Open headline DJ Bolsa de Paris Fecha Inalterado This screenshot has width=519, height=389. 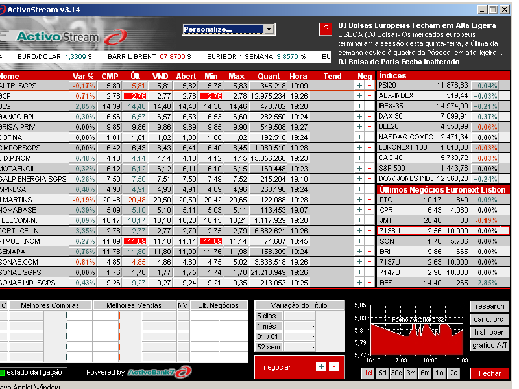pyautogui.click(x=398, y=62)
